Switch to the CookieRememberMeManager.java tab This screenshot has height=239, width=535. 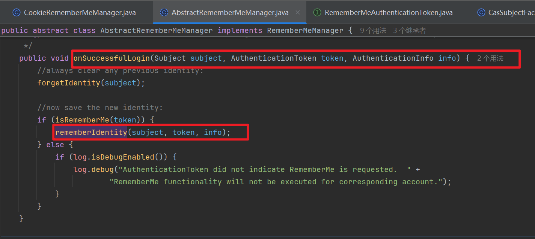tap(80, 13)
